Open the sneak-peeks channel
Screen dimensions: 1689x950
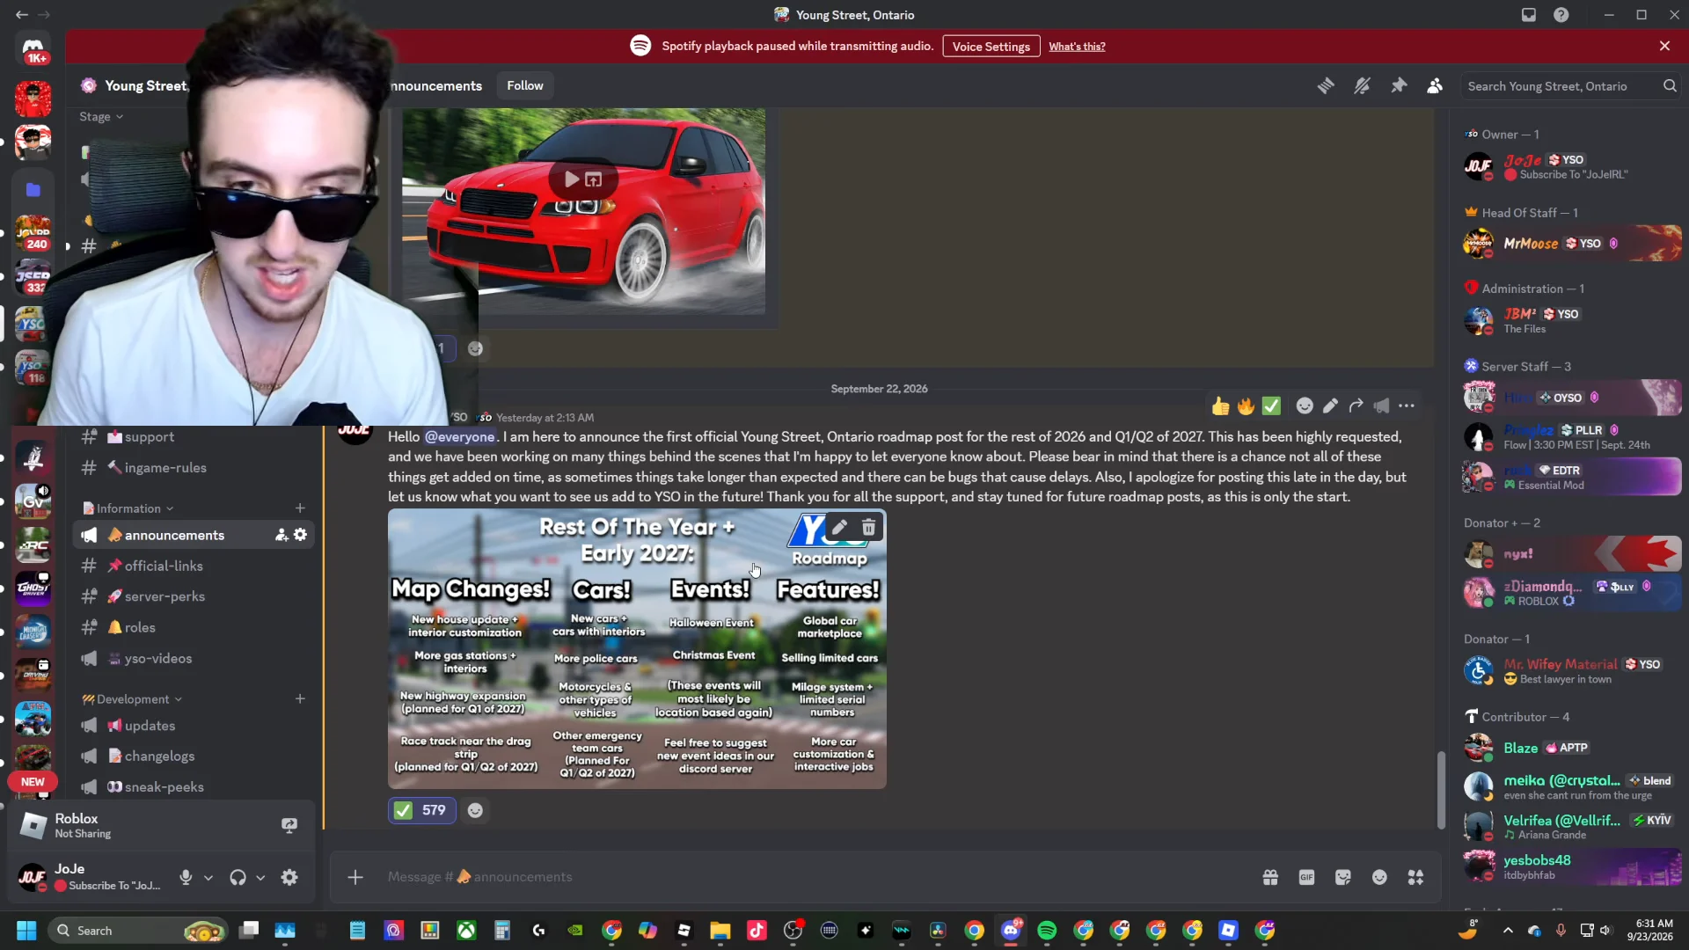point(193,787)
